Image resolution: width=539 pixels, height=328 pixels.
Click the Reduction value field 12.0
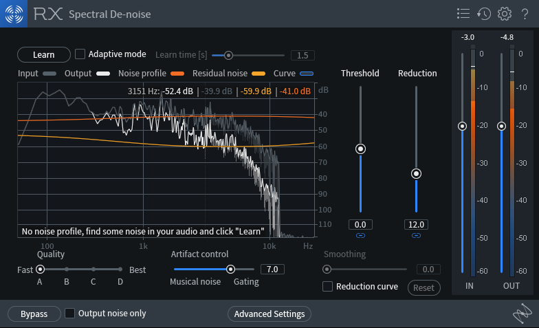coord(416,224)
